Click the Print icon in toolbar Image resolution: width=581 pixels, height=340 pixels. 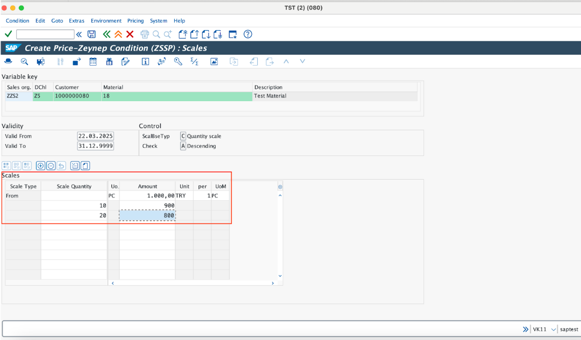(145, 34)
